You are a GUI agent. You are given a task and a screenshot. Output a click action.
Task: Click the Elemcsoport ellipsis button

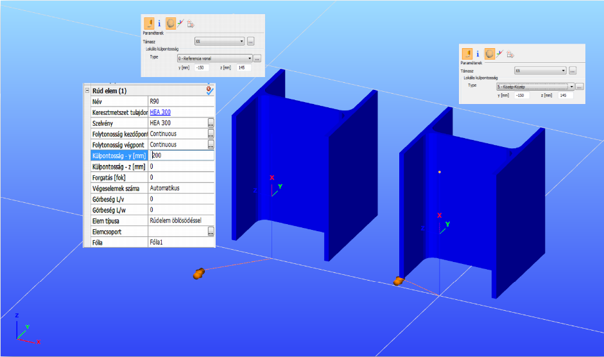tap(211, 232)
